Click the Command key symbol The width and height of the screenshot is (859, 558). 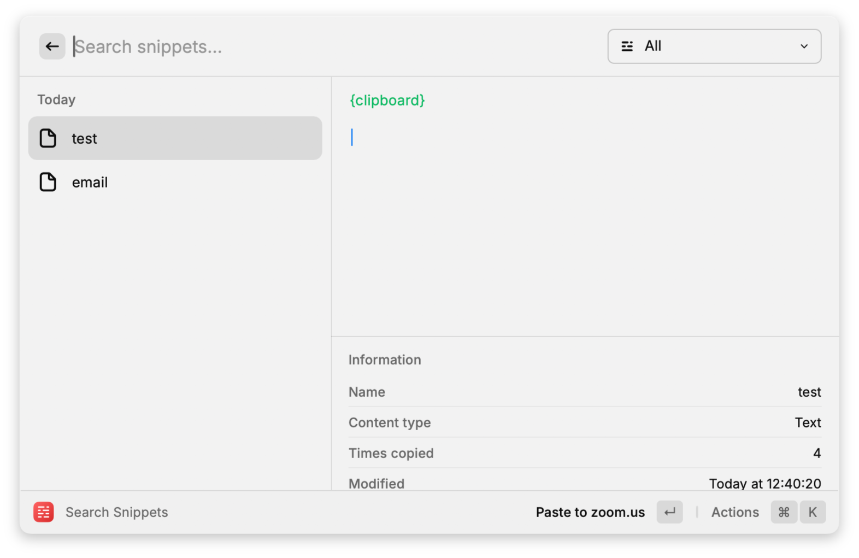(784, 512)
